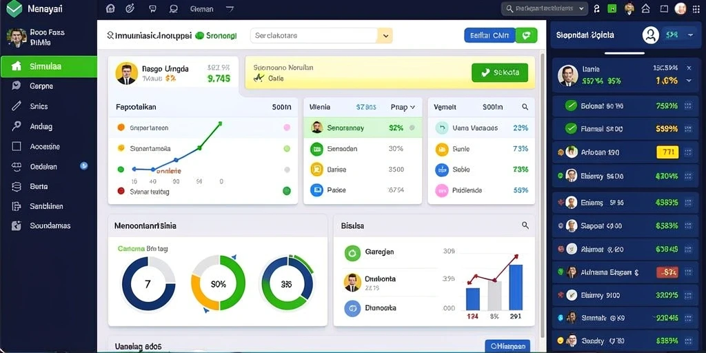Click the search icon in Vemelt panel
Viewport: 706px width, 353px height.
coord(525,107)
